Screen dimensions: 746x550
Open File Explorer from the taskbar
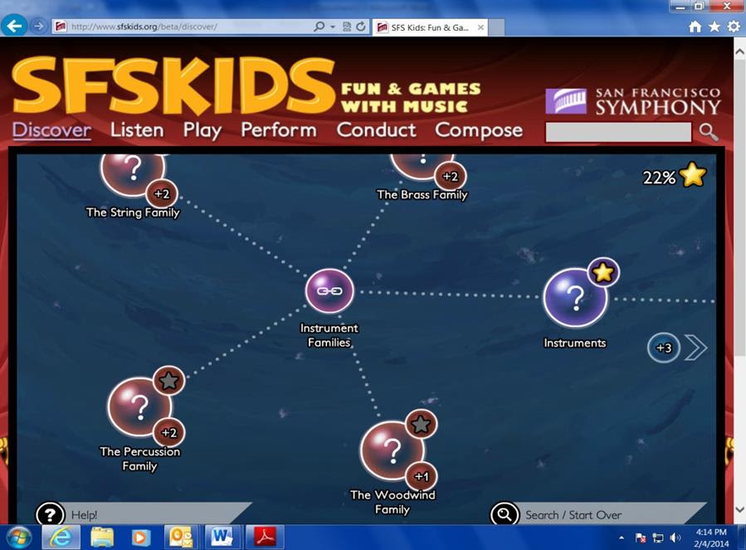pyautogui.click(x=102, y=538)
